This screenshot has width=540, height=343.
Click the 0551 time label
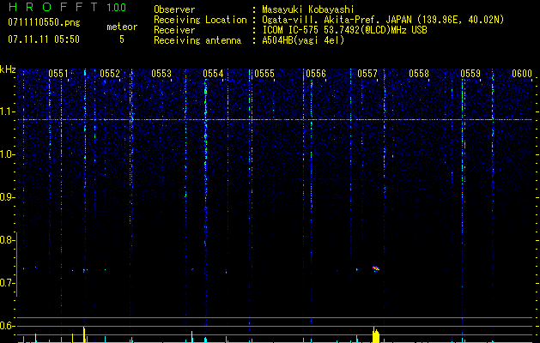point(58,74)
